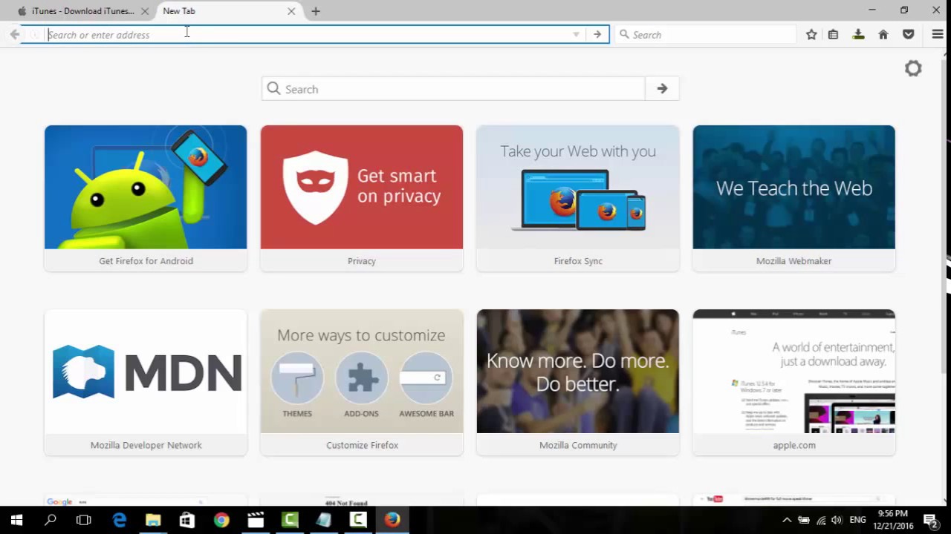Click the Go arrow in address bar
The image size is (951, 534).
pyautogui.click(x=597, y=35)
